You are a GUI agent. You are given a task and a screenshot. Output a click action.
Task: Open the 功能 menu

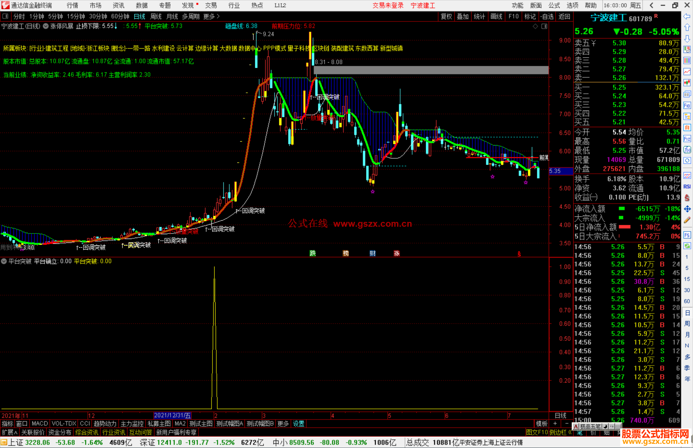pyautogui.click(x=518, y=5)
